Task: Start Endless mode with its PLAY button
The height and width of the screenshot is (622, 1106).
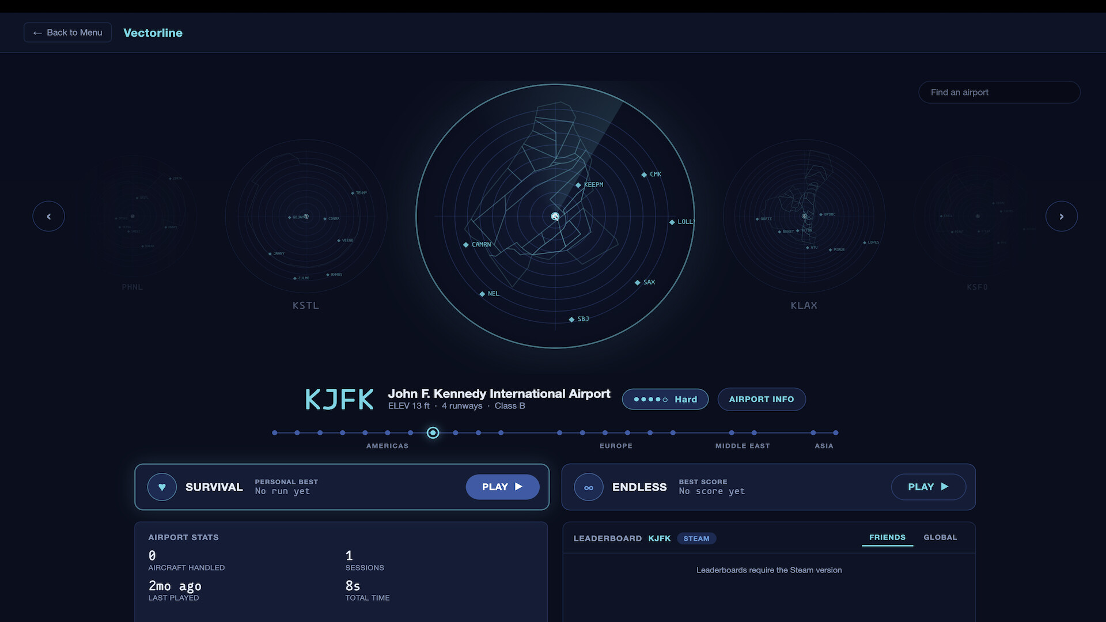Action: [929, 487]
